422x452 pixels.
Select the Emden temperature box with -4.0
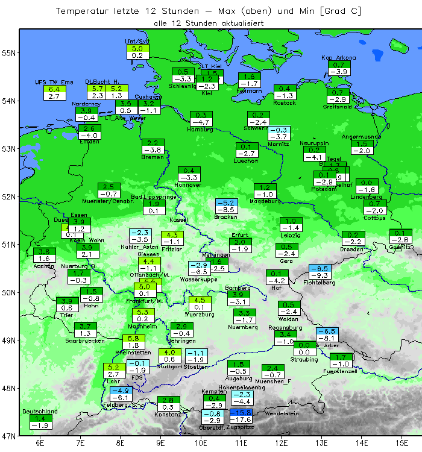(x=90, y=132)
